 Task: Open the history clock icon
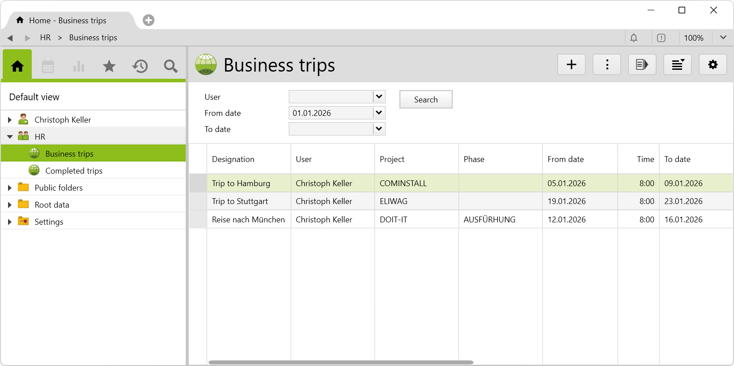click(x=140, y=66)
